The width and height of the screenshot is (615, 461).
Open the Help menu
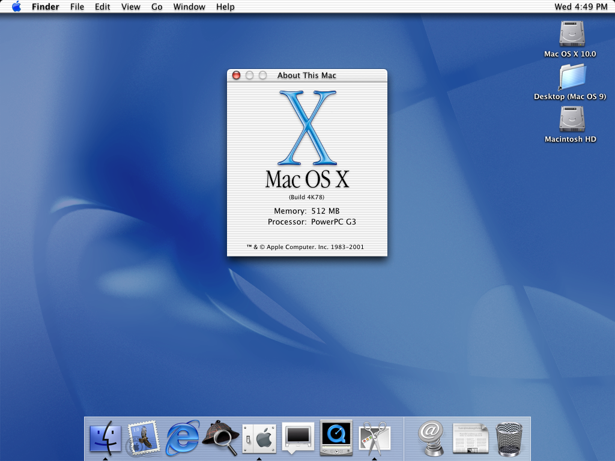(225, 7)
